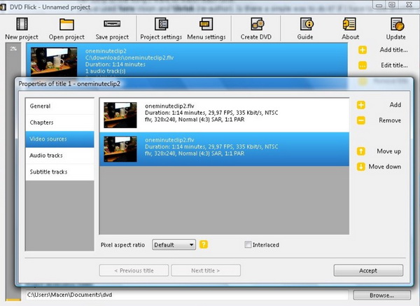Open Menu settings from toolbar
The image size is (420, 306).
[206, 24]
